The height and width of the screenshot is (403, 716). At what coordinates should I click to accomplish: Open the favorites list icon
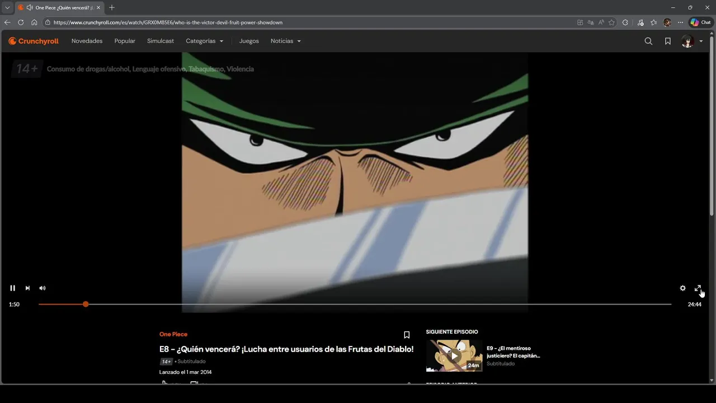[x=653, y=22]
